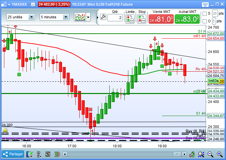Click the Qté quantity field

pyautogui.click(x=115, y=18)
